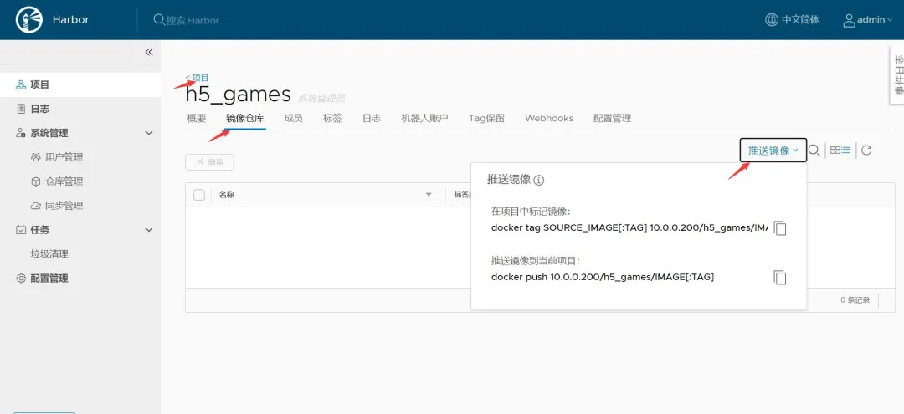
Task: Click the 任务 tasks calendar icon
Action: (x=21, y=230)
